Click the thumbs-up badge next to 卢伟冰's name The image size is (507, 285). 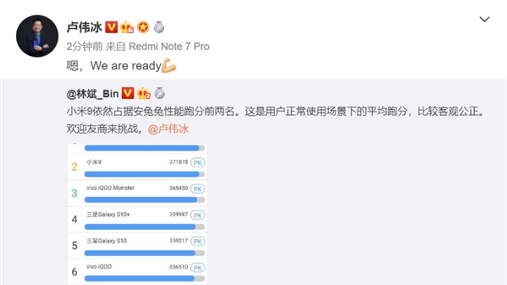127,27
